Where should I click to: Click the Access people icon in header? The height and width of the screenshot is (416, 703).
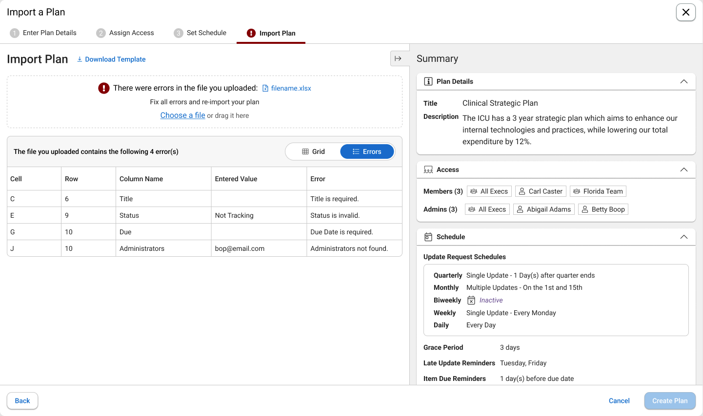428,170
